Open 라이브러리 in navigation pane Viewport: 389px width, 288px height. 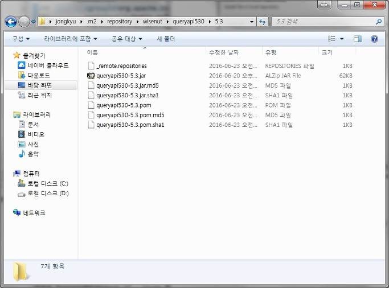[x=36, y=114]
